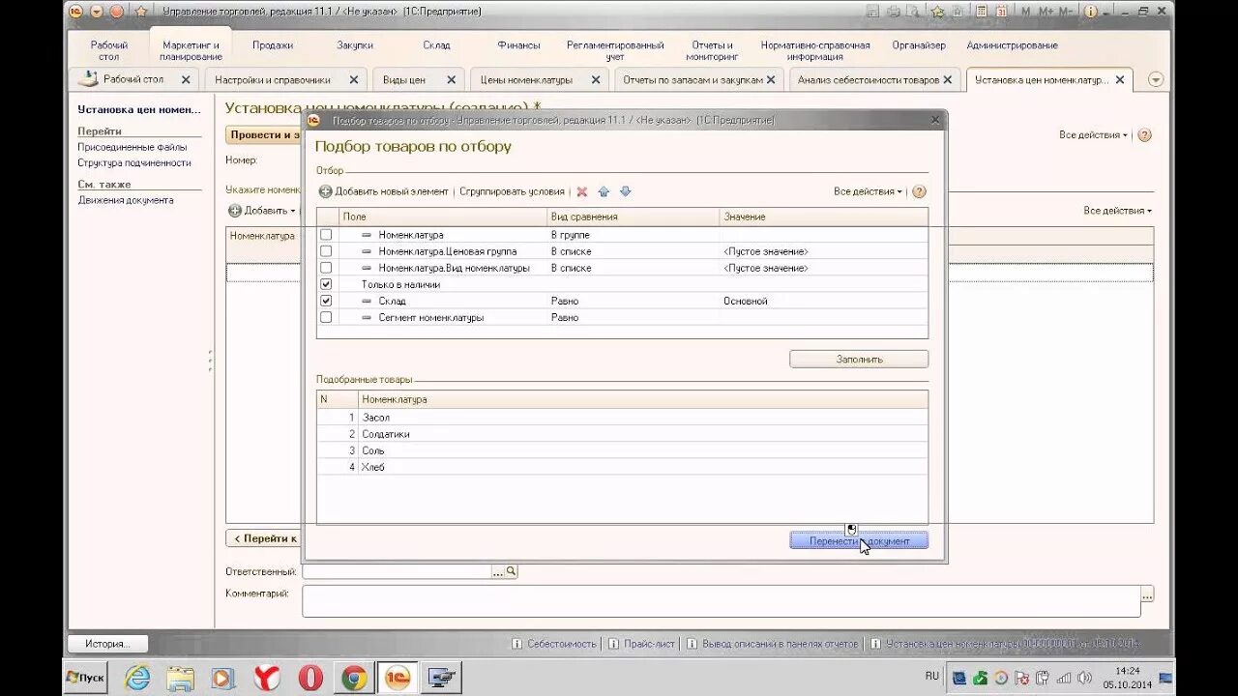Click the magnifier icon of the Ответственный field
Image resolution: width=1238 pixels, height=696 pixels.
pos(511,571)
